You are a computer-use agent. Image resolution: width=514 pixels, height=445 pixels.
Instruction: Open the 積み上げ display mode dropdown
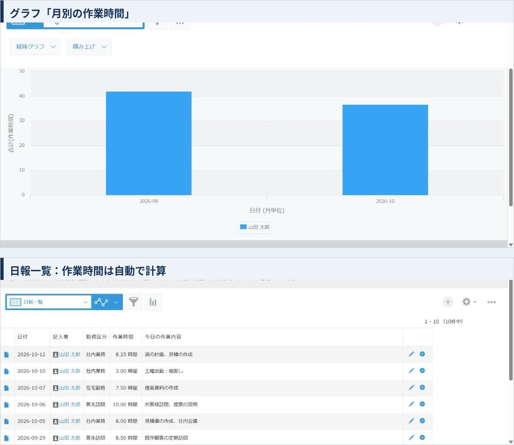coord(89,47)
